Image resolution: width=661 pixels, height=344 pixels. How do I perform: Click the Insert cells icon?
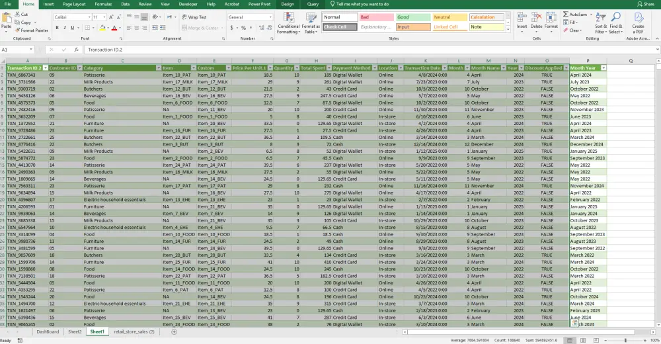[522, 18]
